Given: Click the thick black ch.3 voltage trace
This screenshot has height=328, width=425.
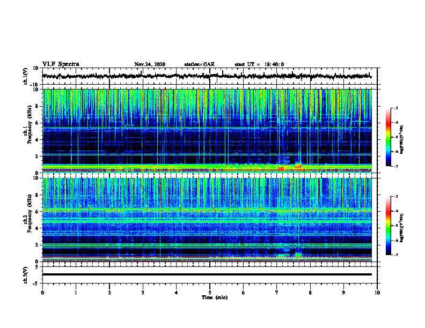Looking at the screenshot, I should 207,274.
